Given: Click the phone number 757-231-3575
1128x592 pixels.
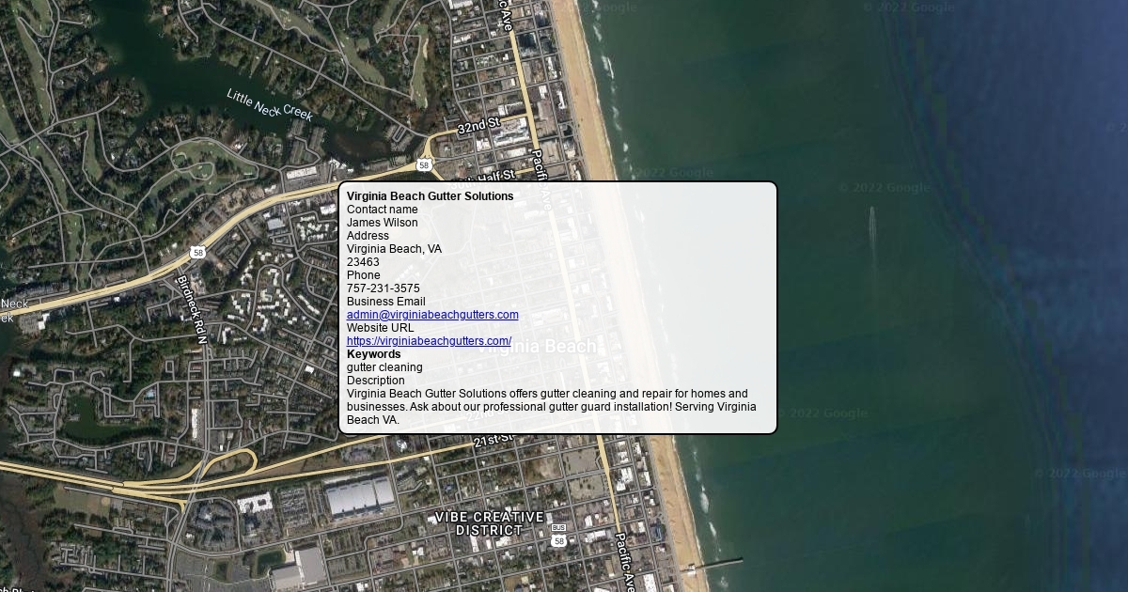Looking at the screenshot, I should 384,288.
